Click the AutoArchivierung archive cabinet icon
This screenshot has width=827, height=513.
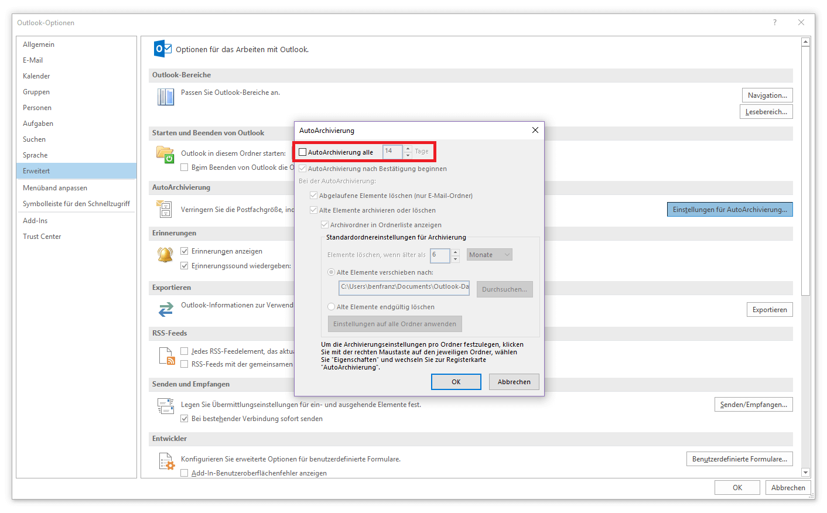coord(164,208)
